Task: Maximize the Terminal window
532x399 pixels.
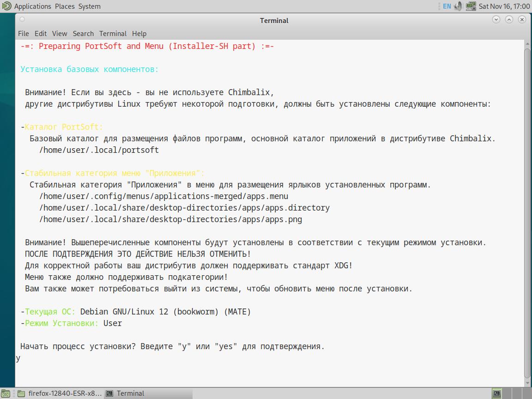Action: [x=509, y=20]
